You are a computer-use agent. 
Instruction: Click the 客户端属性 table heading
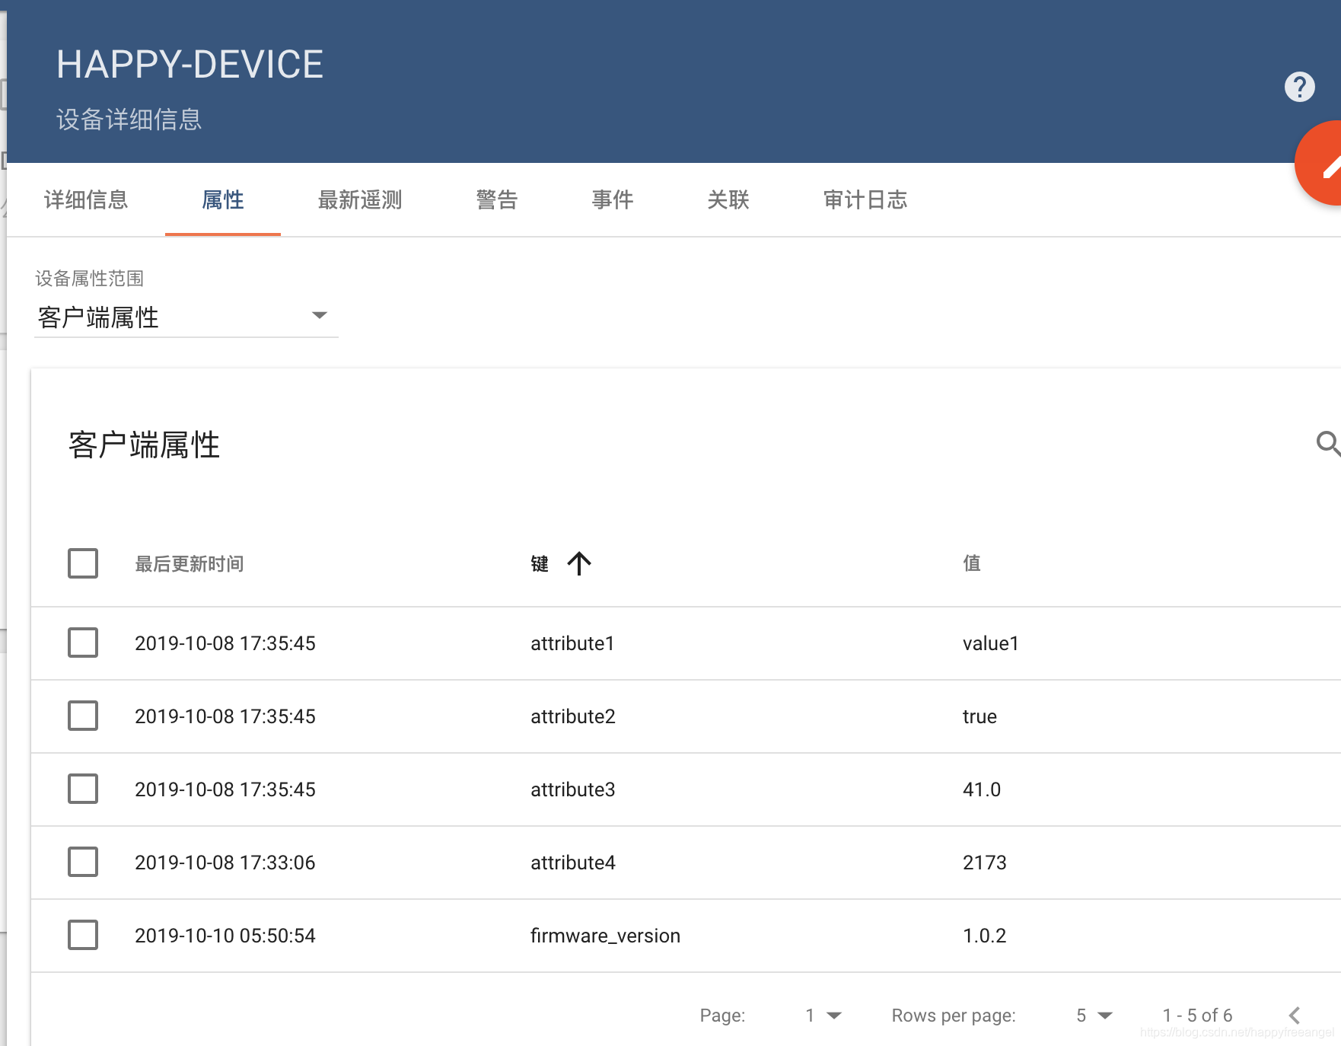point(144,445)
